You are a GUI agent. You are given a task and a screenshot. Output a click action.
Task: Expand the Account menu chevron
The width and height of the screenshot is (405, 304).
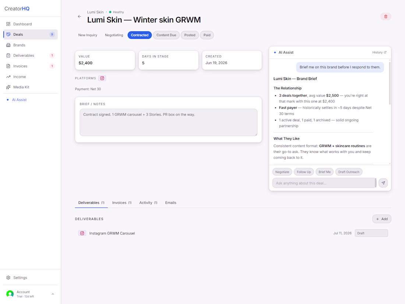[53, 294]
